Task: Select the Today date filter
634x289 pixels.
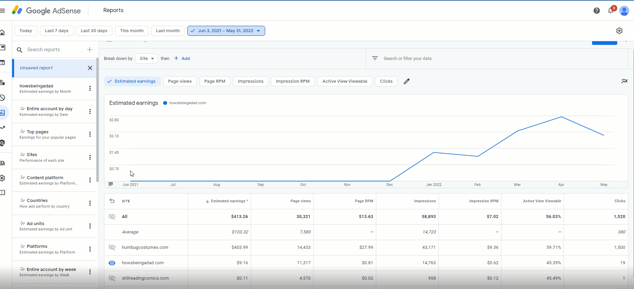Action: (x=26, y=31)
